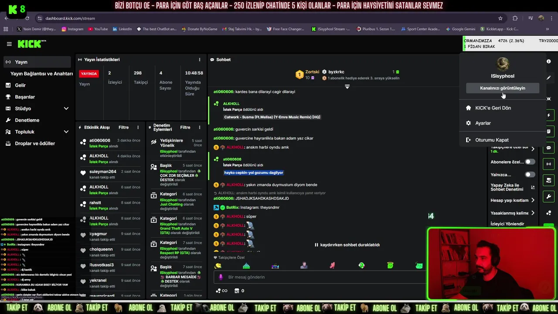The height and width of the screenshot is (314, 558).
Task: Click Kanalınızı görüntüleyin button
Action: (x=503, y=88)
